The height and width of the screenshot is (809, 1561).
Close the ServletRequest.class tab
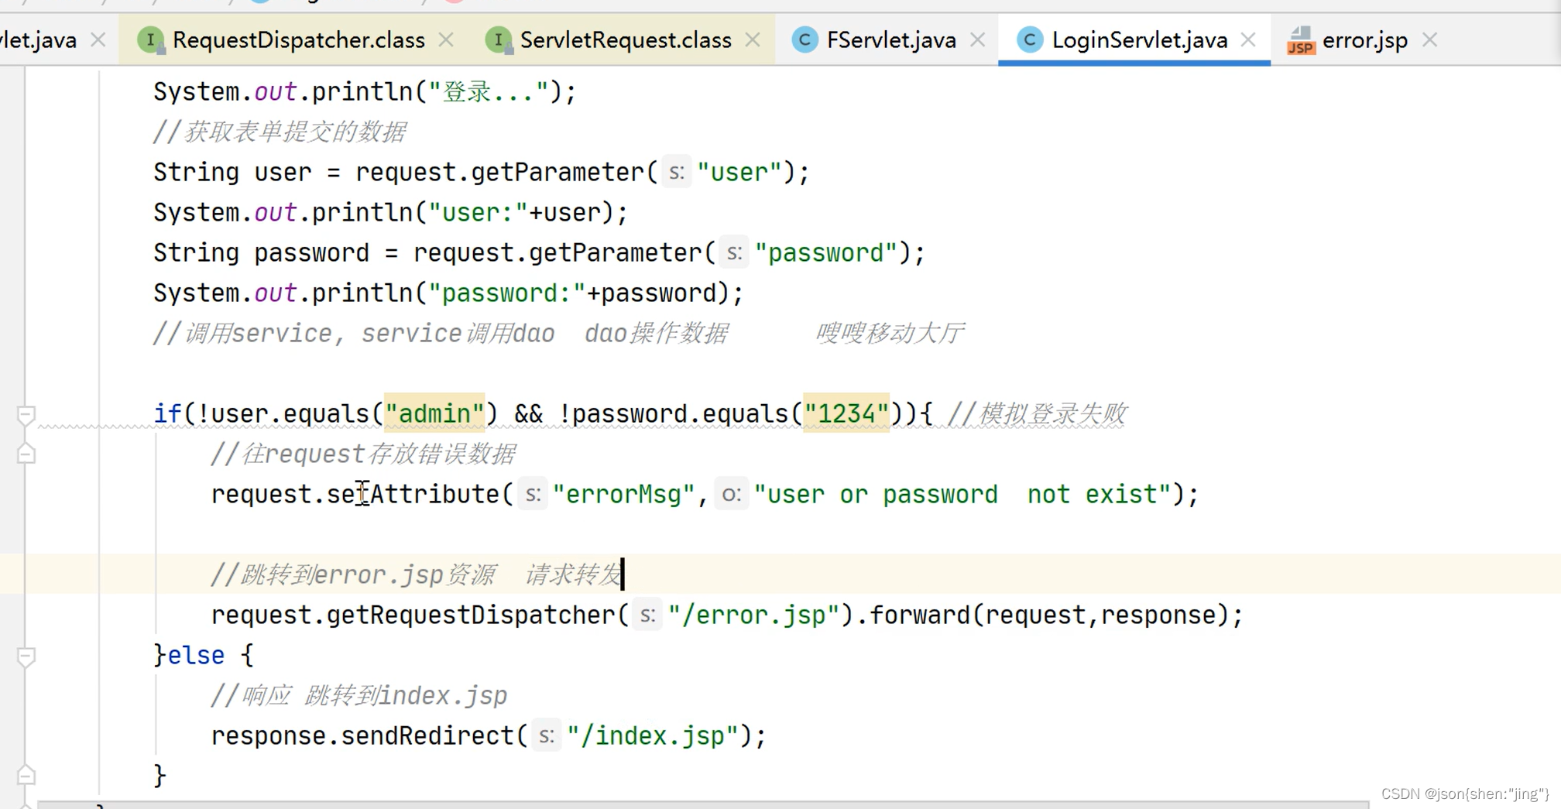(x=752, y=40)
